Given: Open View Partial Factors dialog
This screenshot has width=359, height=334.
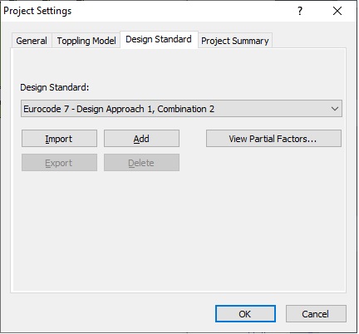Looking at the screenshot, I should tap(273, 139).
